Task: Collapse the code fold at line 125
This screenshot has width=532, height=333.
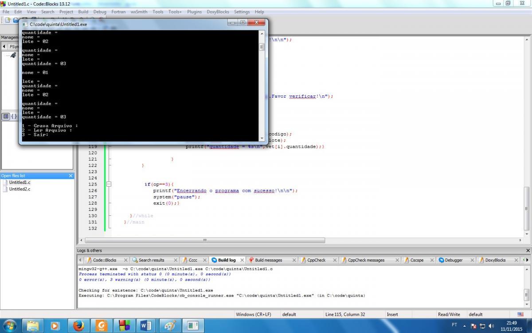Action: pos(109,184)
